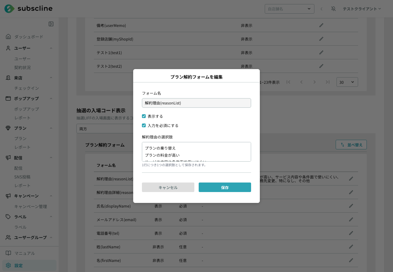
Task: Collapse the 配信 sidebar section
Action: tap(51, 158)
